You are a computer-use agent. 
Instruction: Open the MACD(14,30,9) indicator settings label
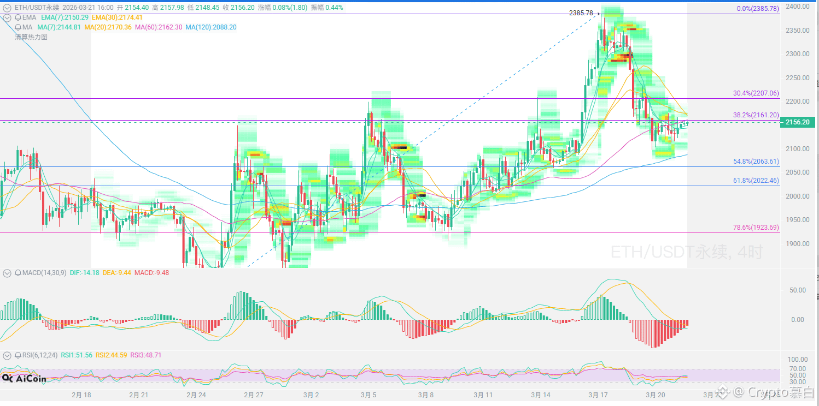[x=45, y=272]
